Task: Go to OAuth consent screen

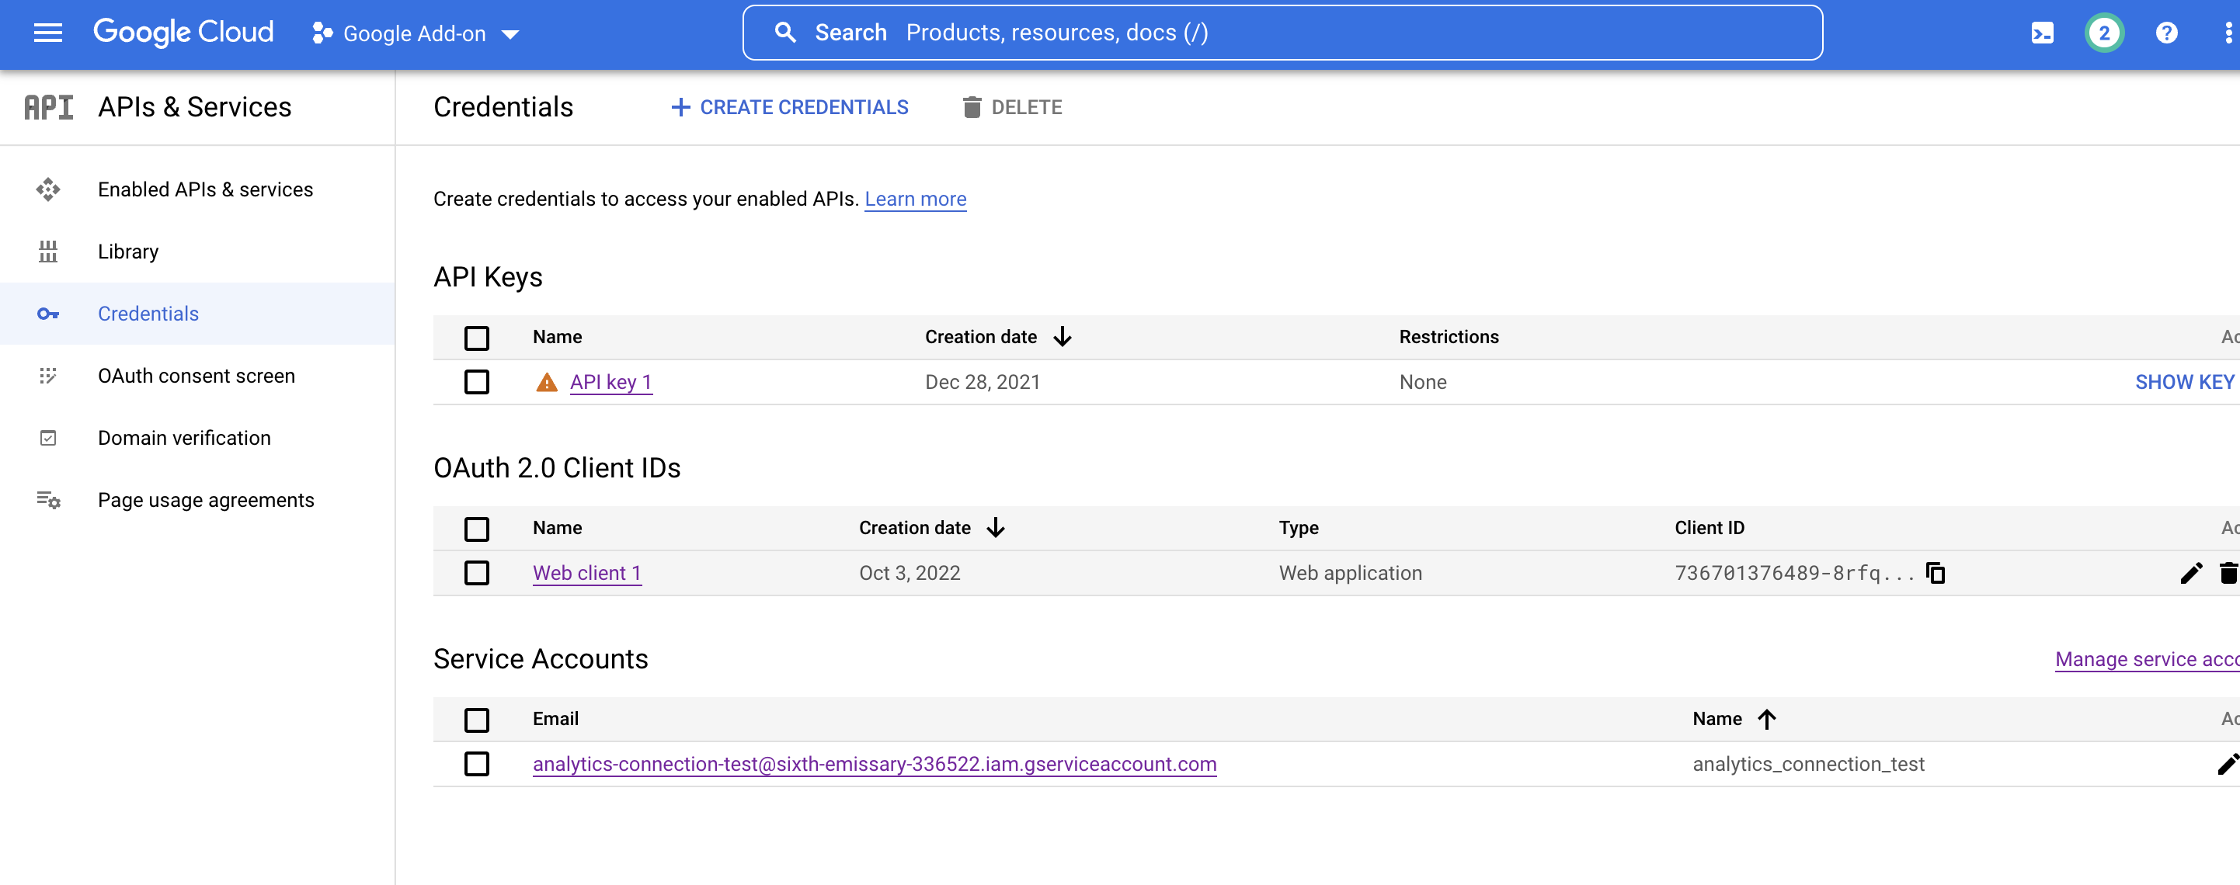Action: (196, 376)
